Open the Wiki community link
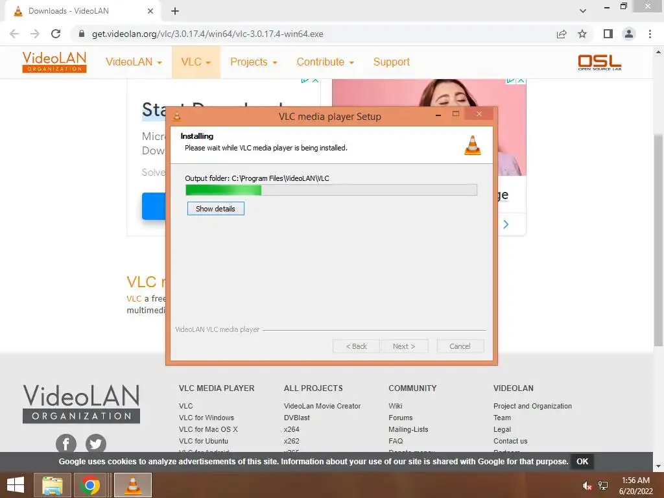Viewport: 664px width, 498px height. (x=395, y=406)
